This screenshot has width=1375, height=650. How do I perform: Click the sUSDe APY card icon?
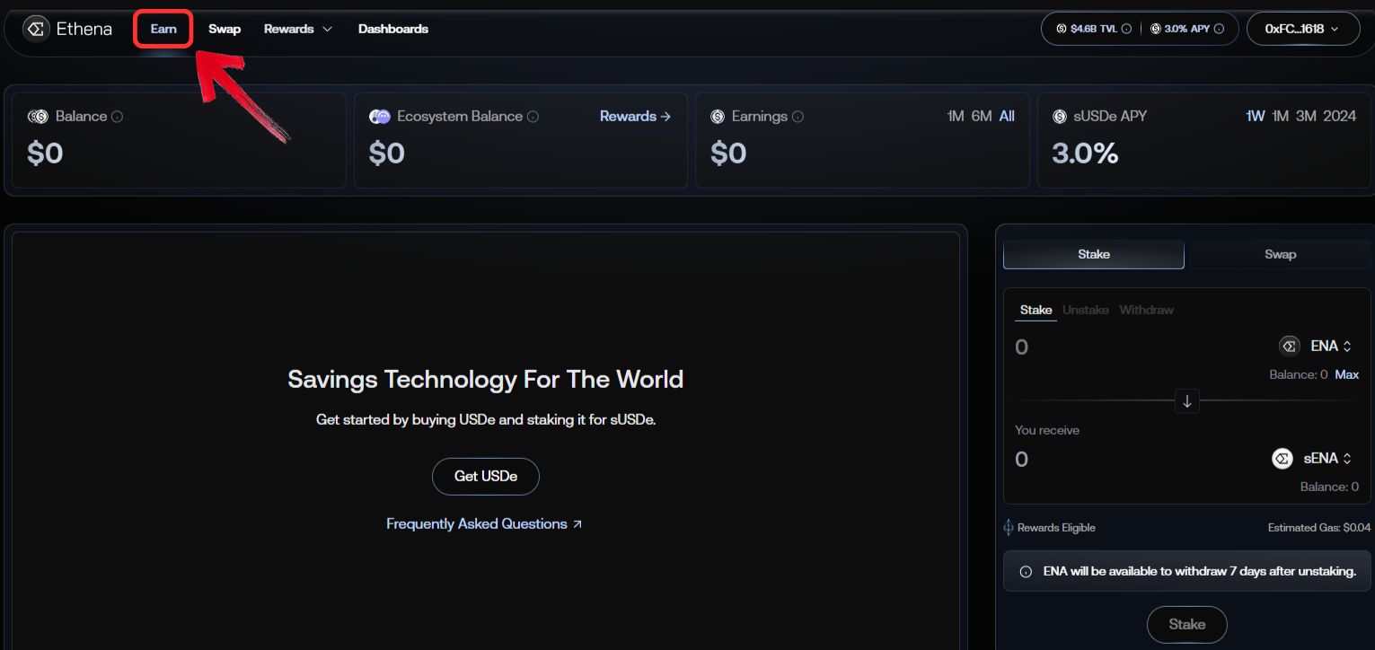pos(1059,117)
